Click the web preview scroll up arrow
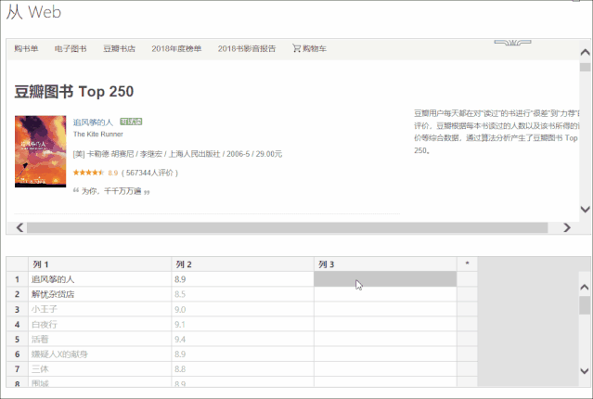This screenshot has height=399, width=593. [585, 52]
